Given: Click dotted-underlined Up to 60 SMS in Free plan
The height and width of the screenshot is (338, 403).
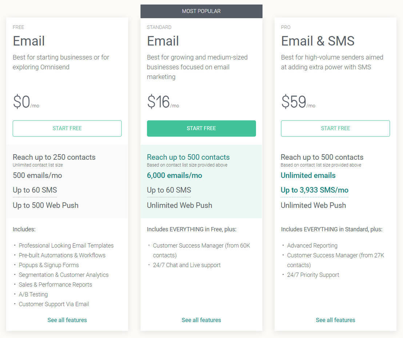Looking at the screenshot, I should (35, 190).
